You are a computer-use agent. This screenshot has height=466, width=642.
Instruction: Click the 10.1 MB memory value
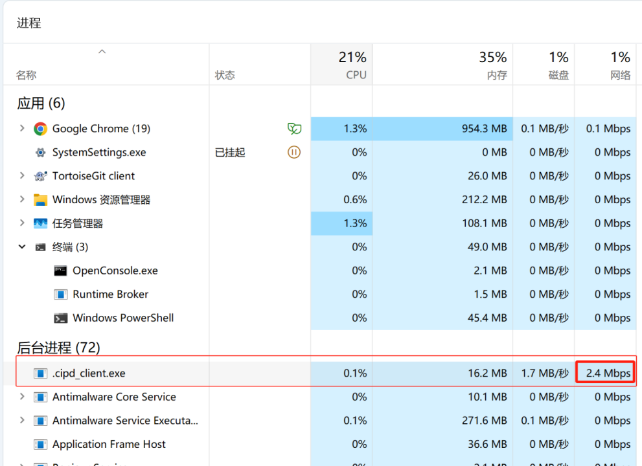pyautogui.click(x=487, y=397)
